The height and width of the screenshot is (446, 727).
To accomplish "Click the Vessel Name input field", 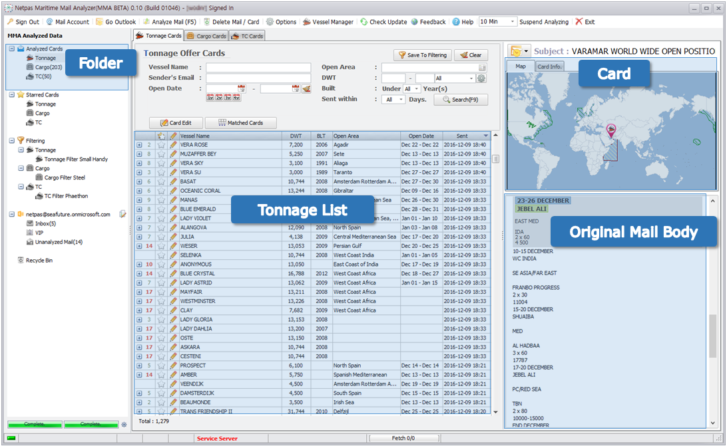I will point(258,68).
